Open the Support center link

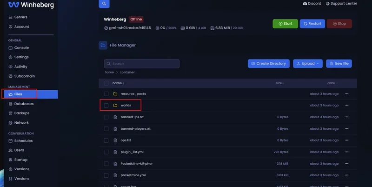click(341, 4)
